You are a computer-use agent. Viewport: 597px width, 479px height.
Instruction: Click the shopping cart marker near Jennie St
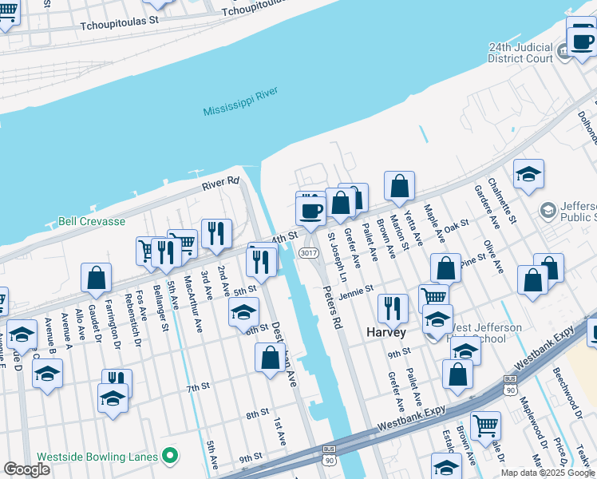[x=433, y=299]
